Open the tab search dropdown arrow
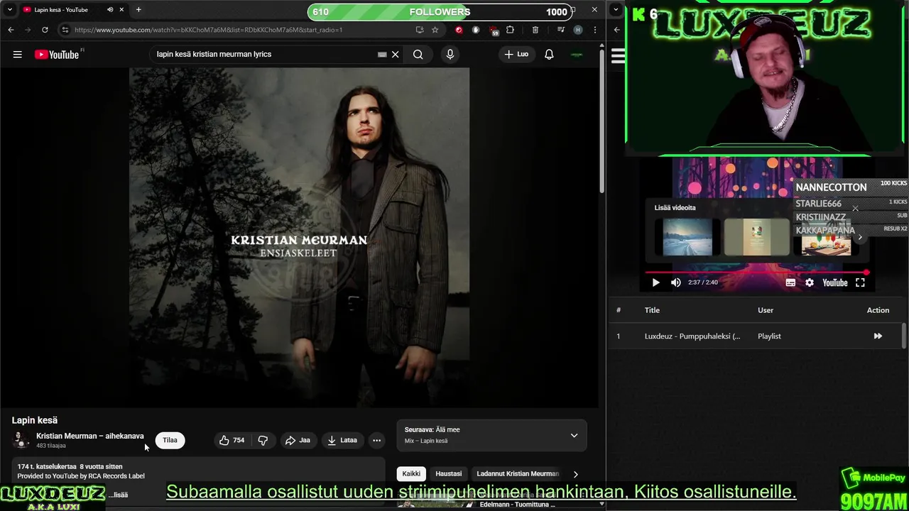 9,9
